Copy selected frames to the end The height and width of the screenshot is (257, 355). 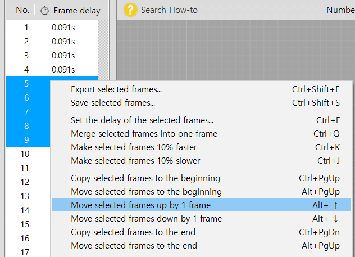point(133,232)
